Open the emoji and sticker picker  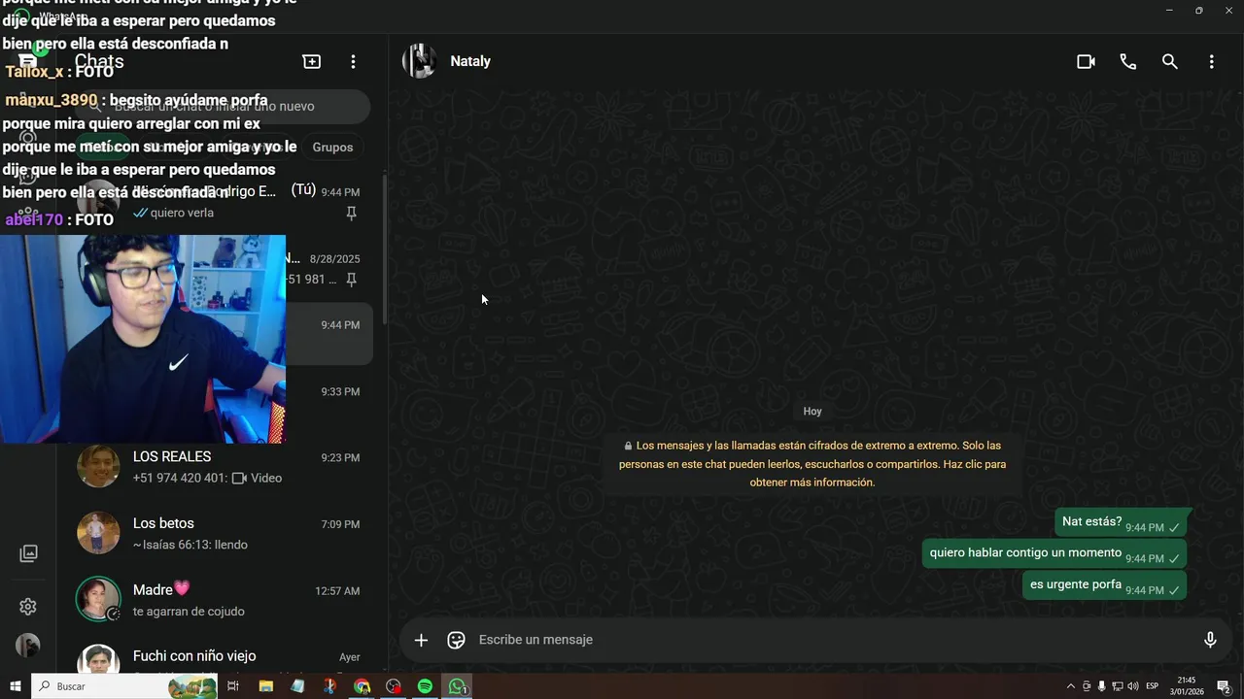point(456,640)
